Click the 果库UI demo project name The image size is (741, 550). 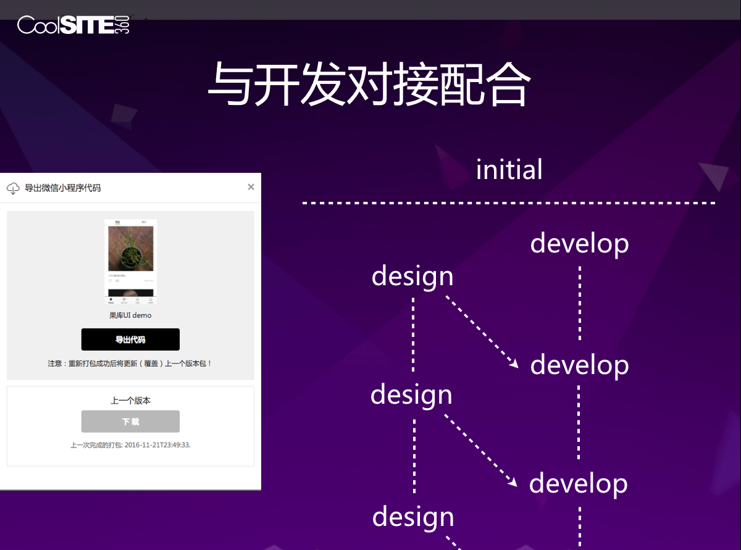point(130,315)
